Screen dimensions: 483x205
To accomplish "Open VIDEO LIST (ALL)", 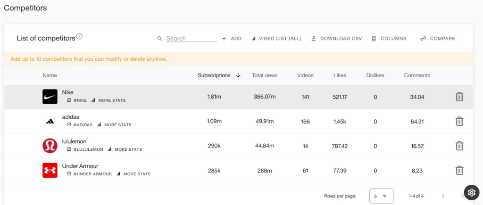I will 276,39.
